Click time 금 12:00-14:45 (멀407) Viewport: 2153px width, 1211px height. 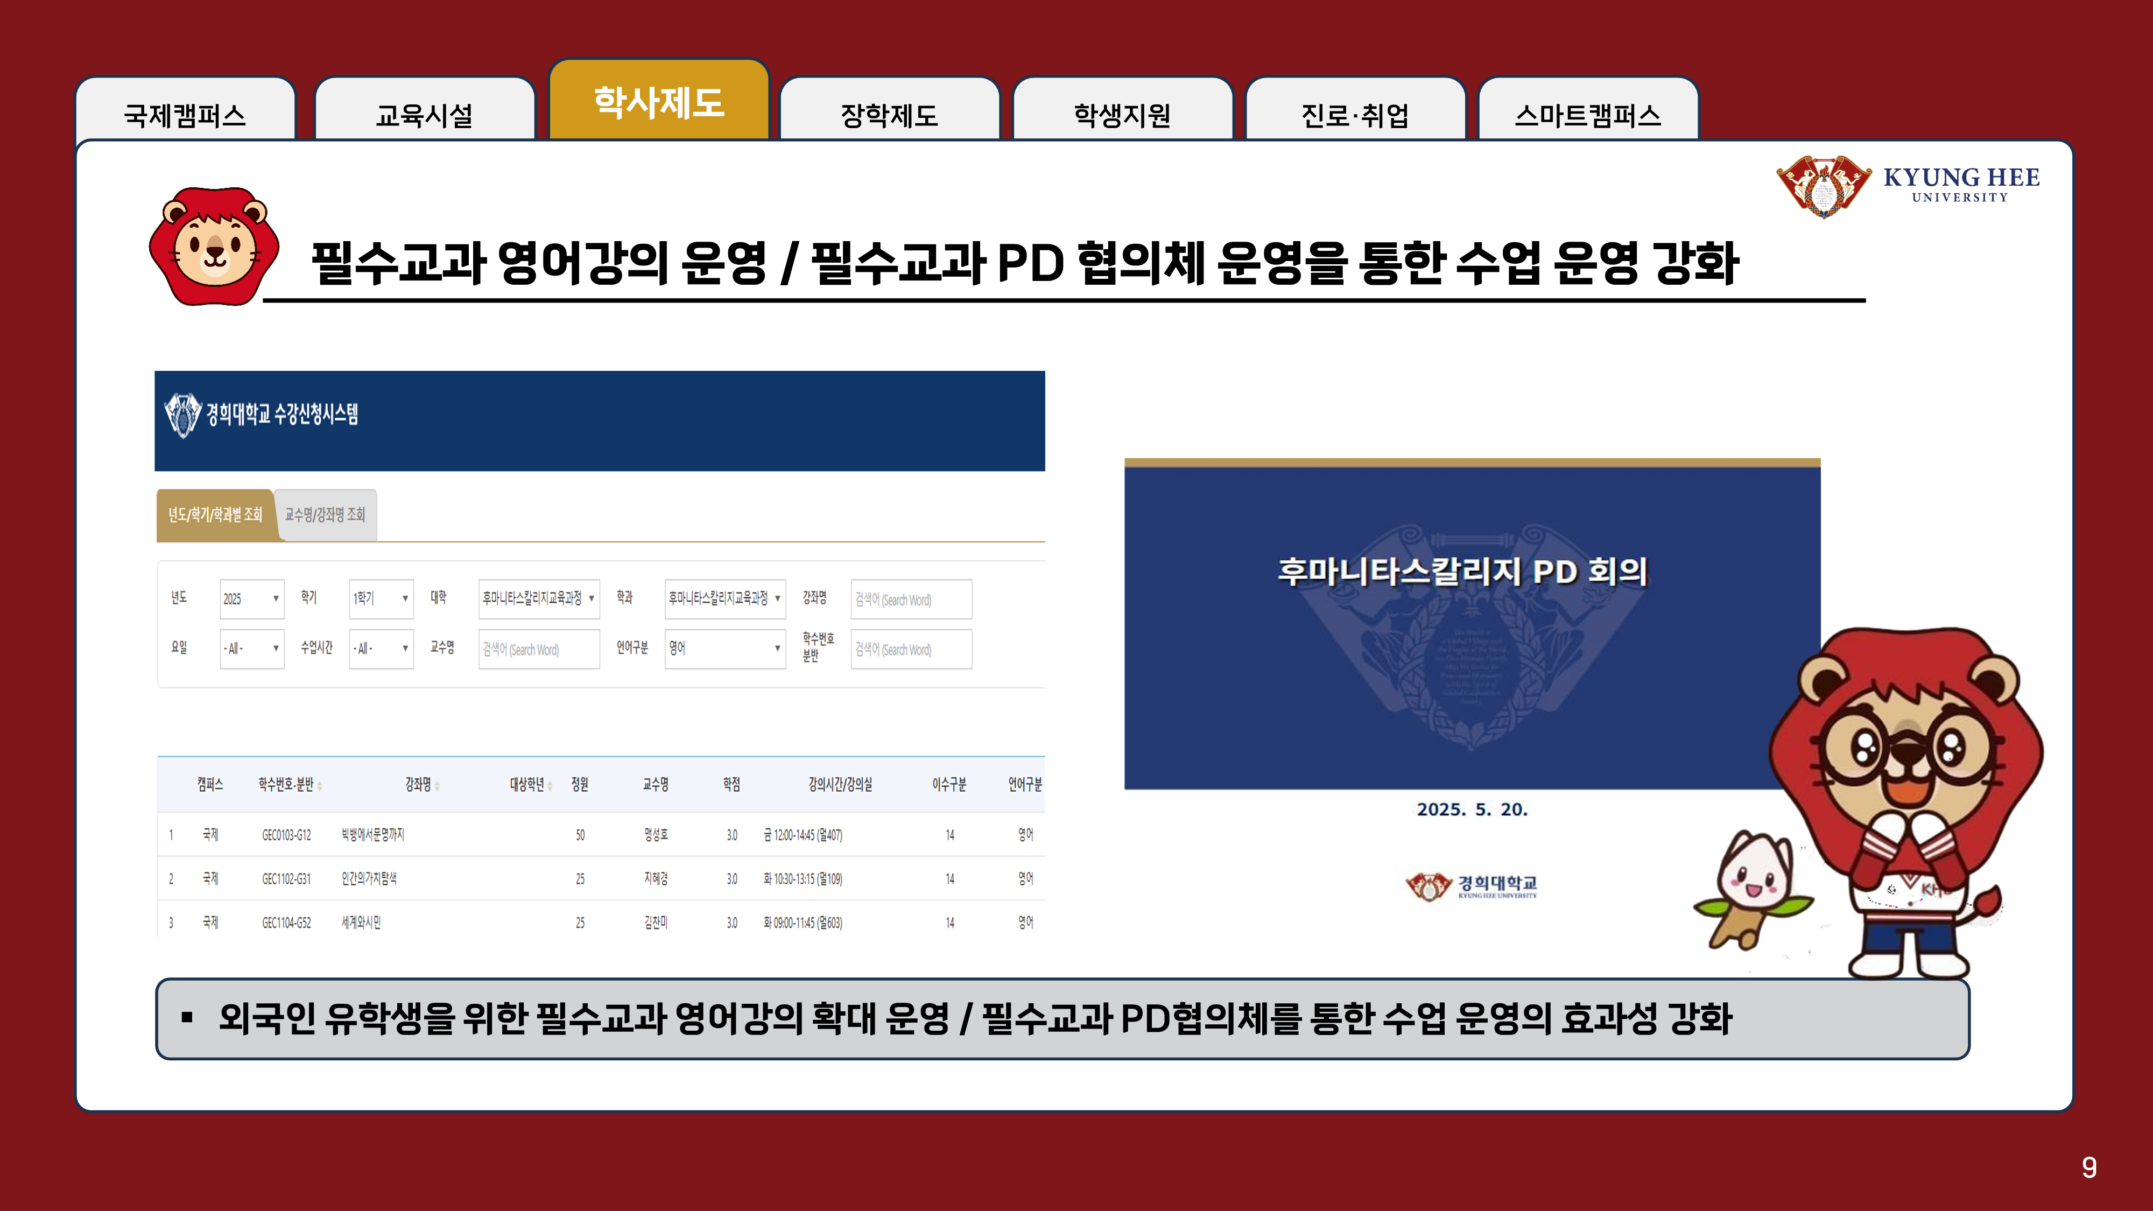point(803,835)
